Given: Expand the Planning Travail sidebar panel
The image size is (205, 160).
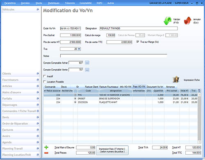Looking at the screenshot, I should 38,149.
